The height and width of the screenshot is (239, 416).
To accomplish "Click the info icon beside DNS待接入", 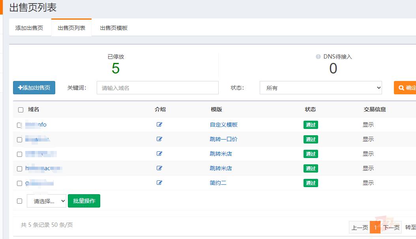I will coord(318,57).
